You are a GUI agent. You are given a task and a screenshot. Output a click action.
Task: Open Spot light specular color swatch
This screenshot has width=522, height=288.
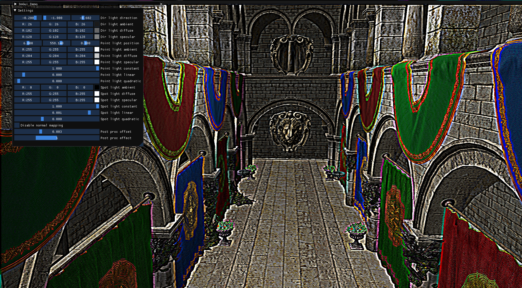[x=97, y=100]
